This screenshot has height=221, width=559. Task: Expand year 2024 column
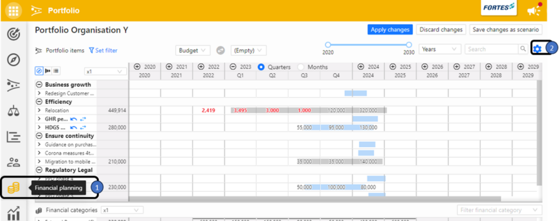tap(361, 67)
